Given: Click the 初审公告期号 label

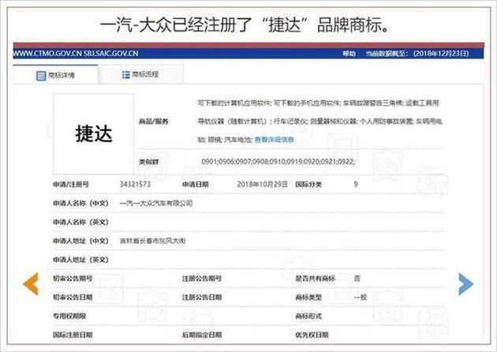Looking at the screenshot, I should point(73,279).
